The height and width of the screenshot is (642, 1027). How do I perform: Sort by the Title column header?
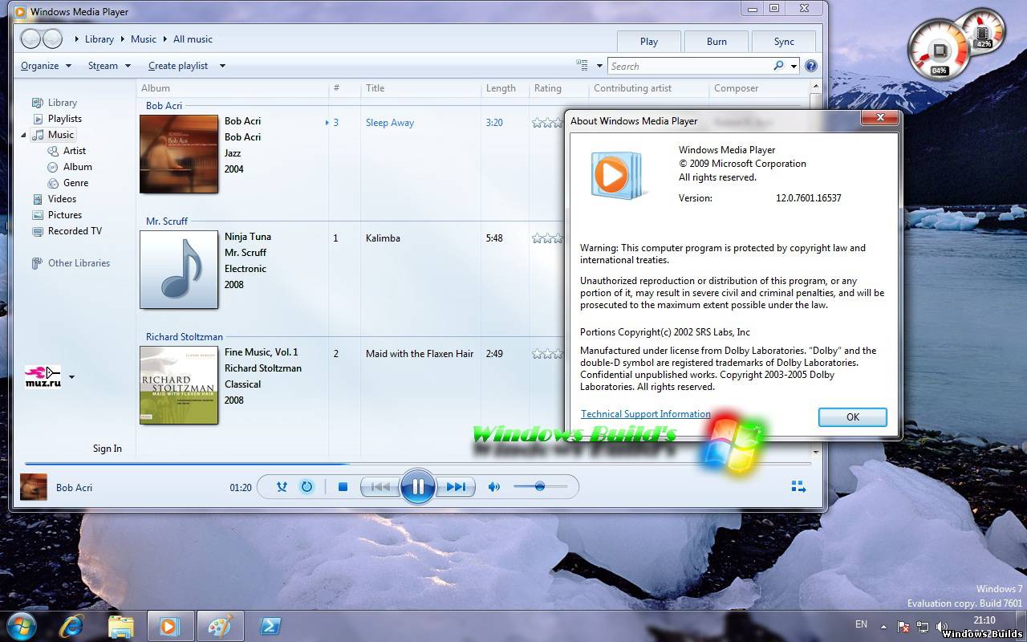click(x=420, y=88)
